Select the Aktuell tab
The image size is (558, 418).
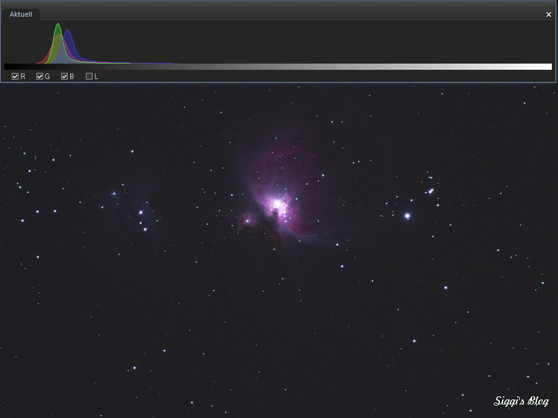pos(20,14)
